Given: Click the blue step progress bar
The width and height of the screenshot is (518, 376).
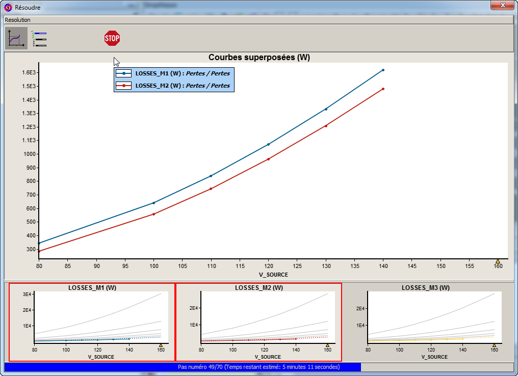Looking at the screenshot, I should pos(183,367).
